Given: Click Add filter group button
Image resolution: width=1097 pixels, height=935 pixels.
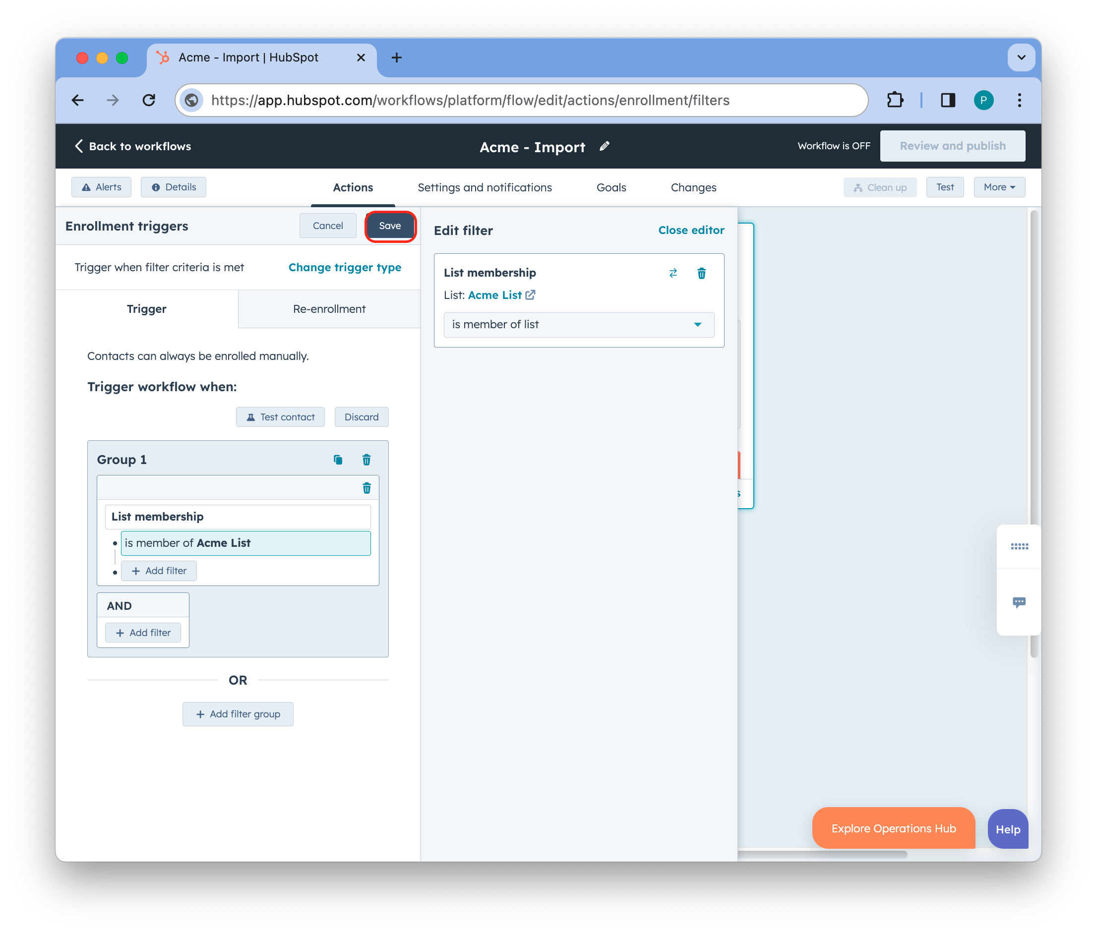Looking at the screenshot, I should 238,714.
